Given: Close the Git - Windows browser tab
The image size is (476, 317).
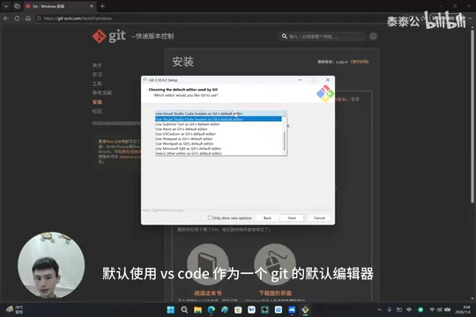Looking at the screenshot, I should click(92, 6).
